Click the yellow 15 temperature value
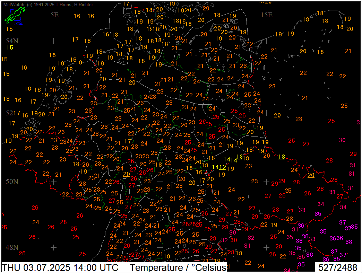The width and height of the screenshot is (362, 273). (x=10, y=47)
